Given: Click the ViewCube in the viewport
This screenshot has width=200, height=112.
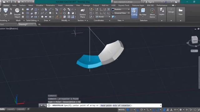Looking at the screenshot, I should pyautogui.click(x=194, y=40).
